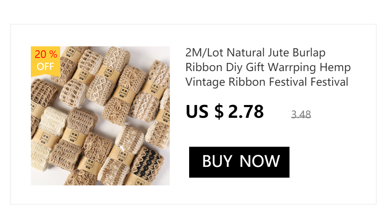The height and width of the screenshot is (224, 386).
Task: Click the word 'NOW' on the black button
Action: click(260, 161)
